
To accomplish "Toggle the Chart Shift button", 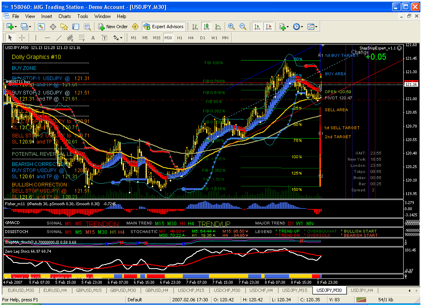I will click(269, 27).
